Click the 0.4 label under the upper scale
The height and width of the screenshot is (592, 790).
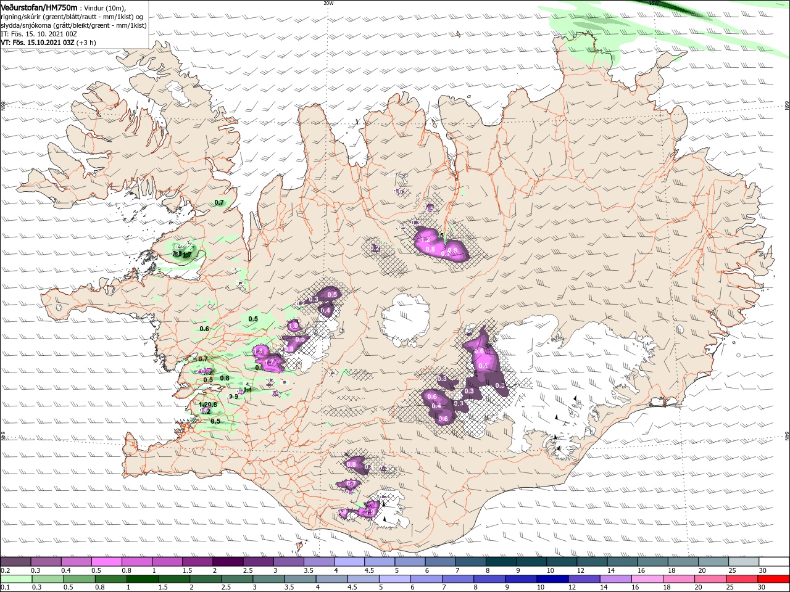(x=65, y=570)
